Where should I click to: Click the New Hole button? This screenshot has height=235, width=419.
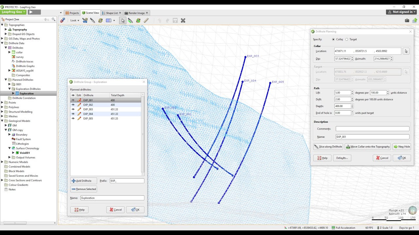402,147
